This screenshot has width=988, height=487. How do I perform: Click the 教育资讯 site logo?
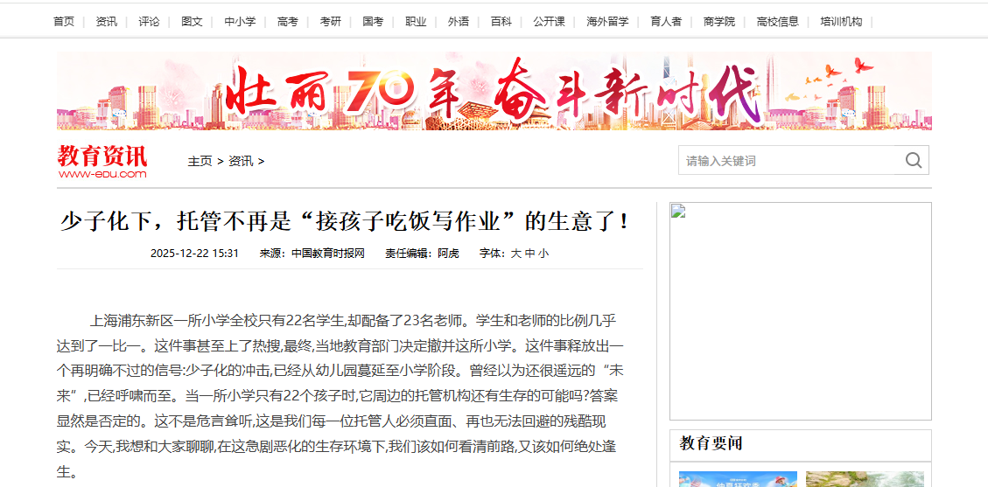click(102, 162)
